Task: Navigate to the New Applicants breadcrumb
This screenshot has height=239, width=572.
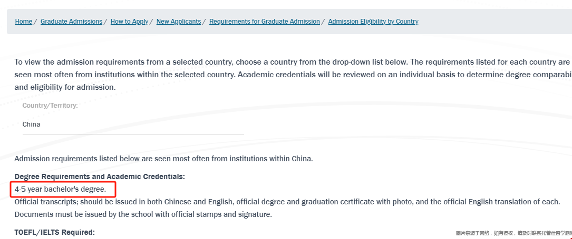Action: (179, 22)
